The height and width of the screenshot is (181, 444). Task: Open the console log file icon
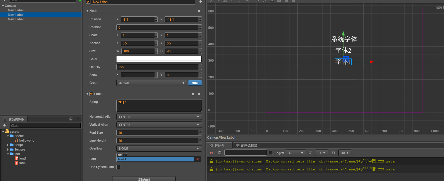coord(220,153)
